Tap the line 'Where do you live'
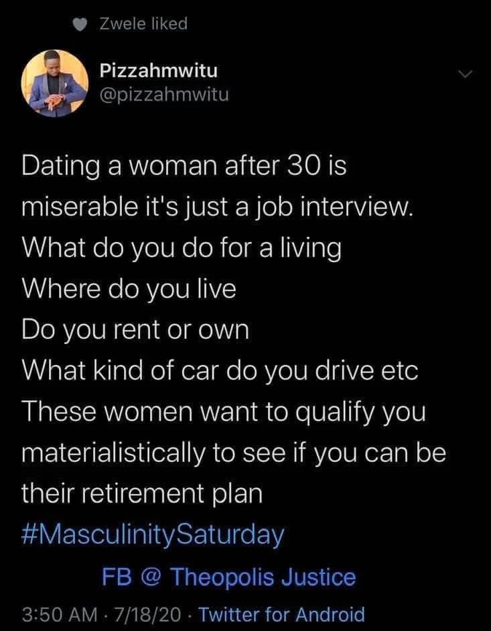The width and height of the screenshot is (491, 631). (x=129, y=288)
